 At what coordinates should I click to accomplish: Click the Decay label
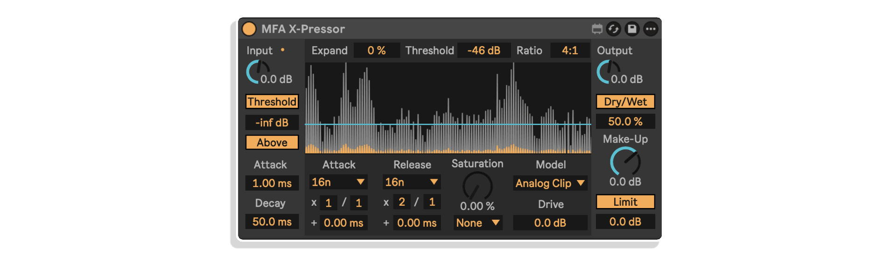point(270,203)
